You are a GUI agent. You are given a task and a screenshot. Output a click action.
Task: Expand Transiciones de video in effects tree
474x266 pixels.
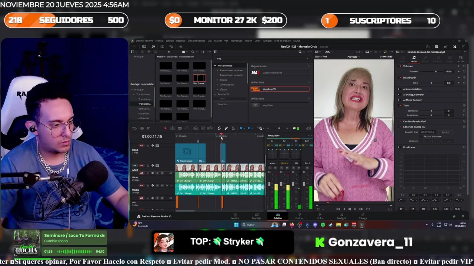coord(218,70)
